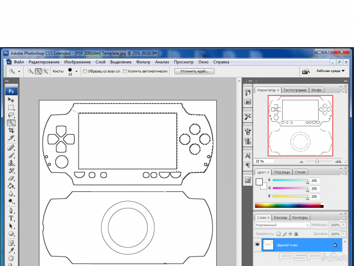354x266 pixels.
Task: Open the Фильтр menu
Action: point(143,62)
